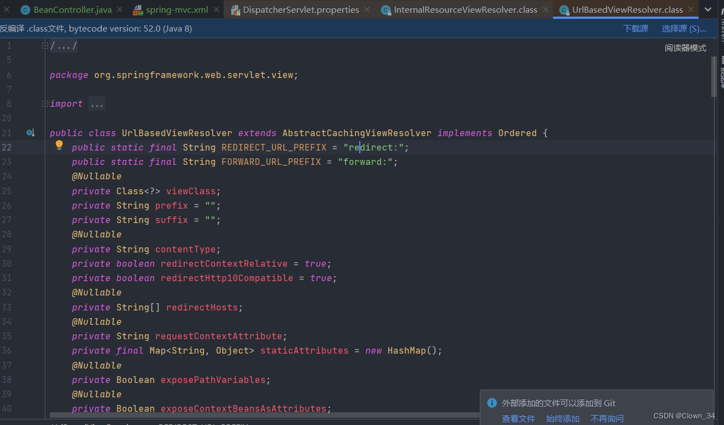Viewport: 724px width, 425px height.
Task: Close the DispatcherServlet.properties tab
Action: (368, 10)
